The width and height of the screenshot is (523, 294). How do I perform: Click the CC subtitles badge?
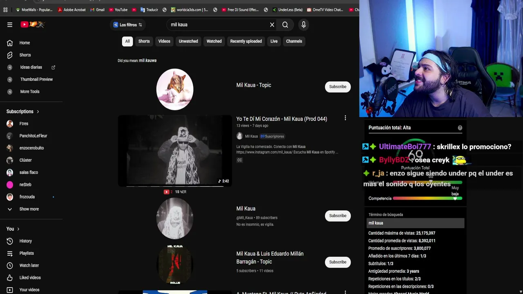click(239, 160)
